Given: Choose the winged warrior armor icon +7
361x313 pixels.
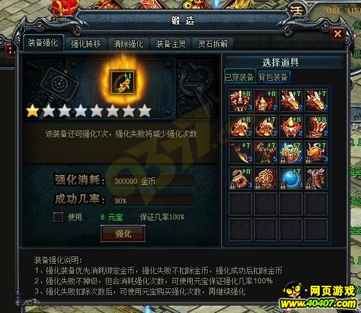Looking at the screenshot, I should tap(266, 152).
